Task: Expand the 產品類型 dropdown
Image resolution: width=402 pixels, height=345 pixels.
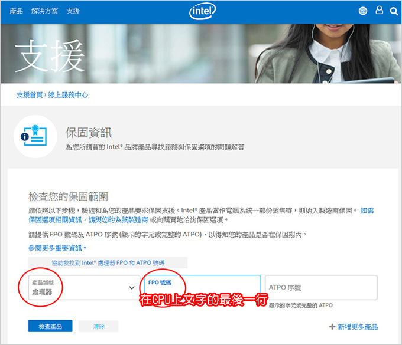Action: click(84, 287)
